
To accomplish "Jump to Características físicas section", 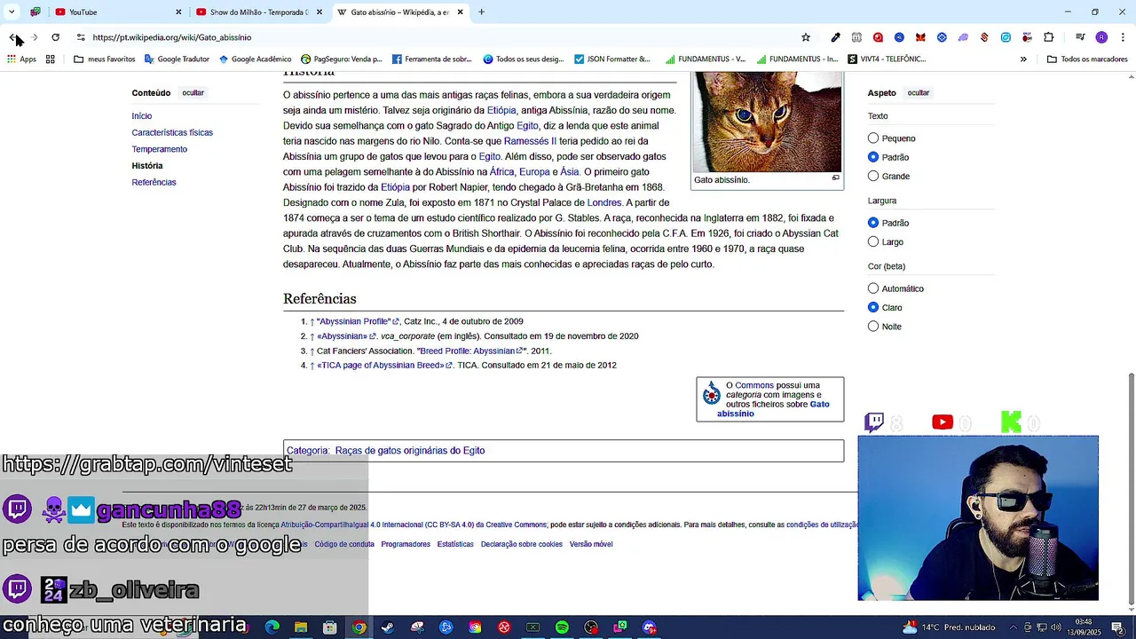I will [x=172, y=133].
